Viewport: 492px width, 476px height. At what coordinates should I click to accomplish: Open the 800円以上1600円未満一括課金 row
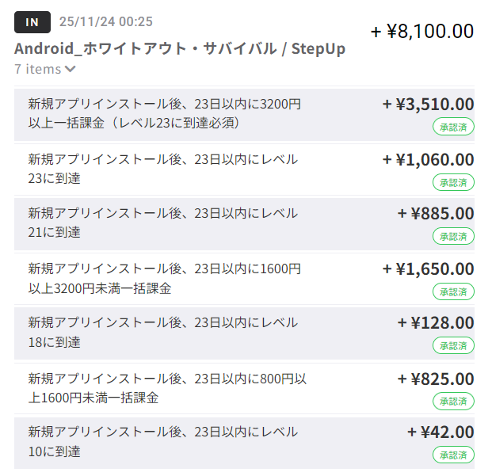tap(166, 387)
